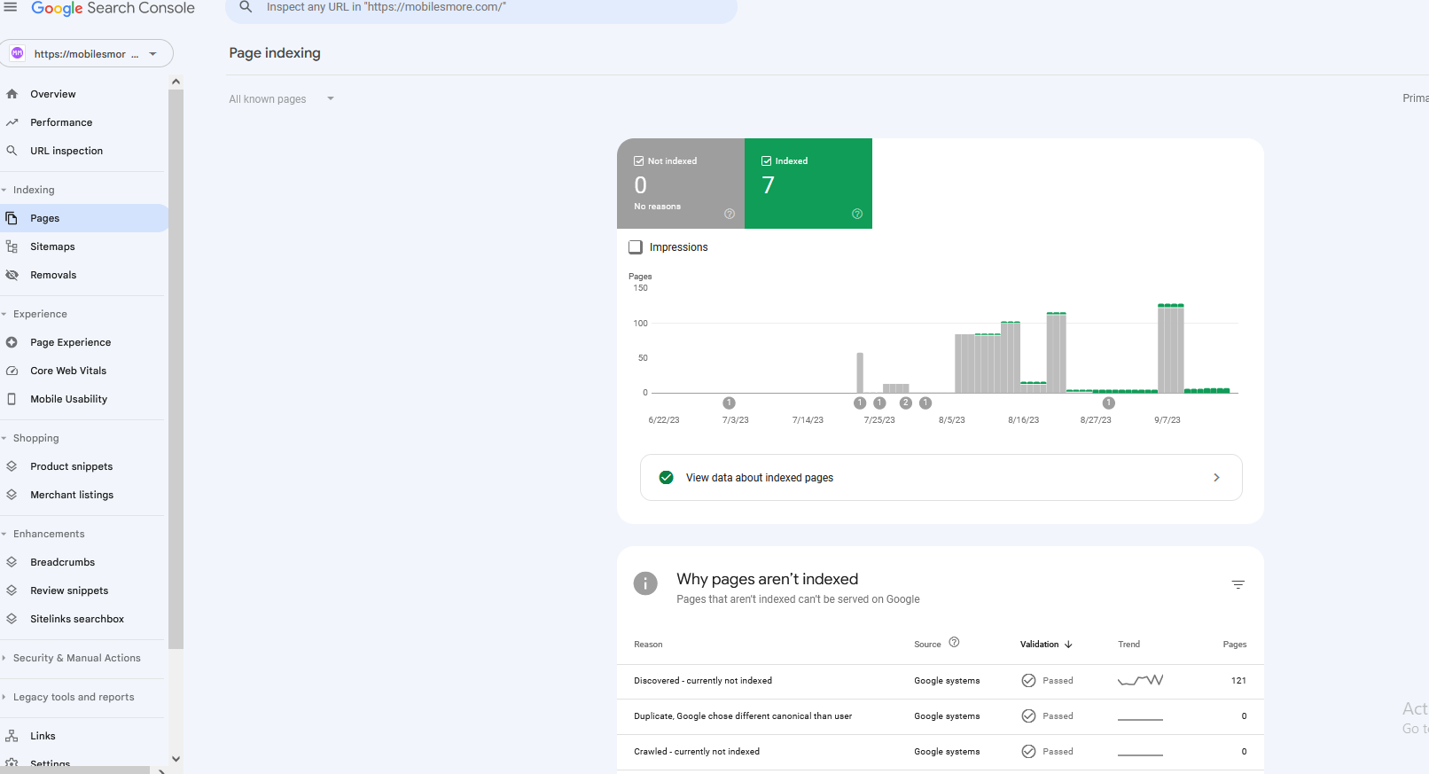Viewport: 1429px width, 774px height.
Task: Sort by the Validation column arrow
Action: [1068, 645]
